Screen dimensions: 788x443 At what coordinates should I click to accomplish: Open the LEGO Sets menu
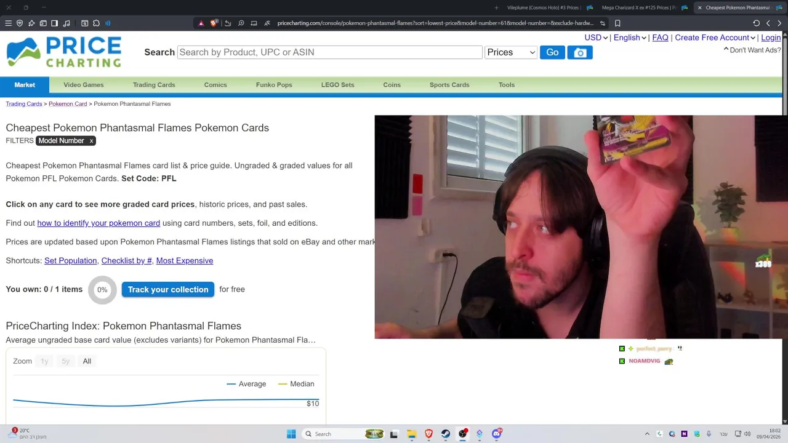click(337, 85)
